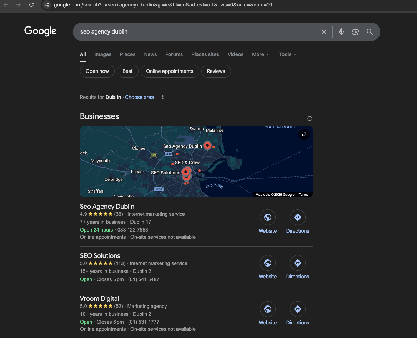This screenshot has height=338, width=417.
Task: Get directions to SEO Solutions
Action: pyautogui.click(x=298, y=267)
